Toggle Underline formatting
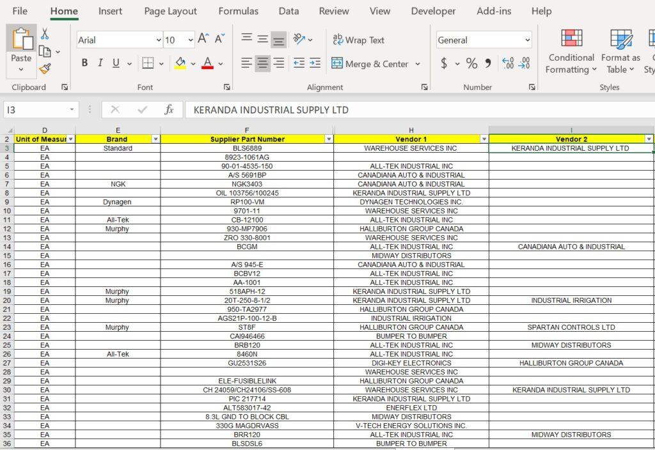Screen dimensions: 655x450 tap(116, 63)
